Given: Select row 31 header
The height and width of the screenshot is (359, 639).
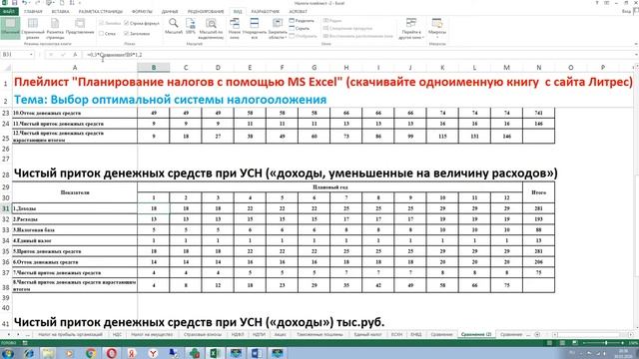Looking at the screenshot, I should (x=6, y=208).
